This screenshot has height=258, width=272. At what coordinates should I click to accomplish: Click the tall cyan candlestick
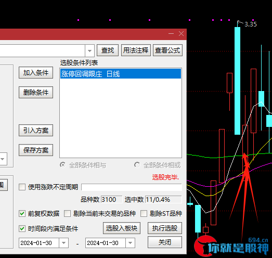point(237,81)
